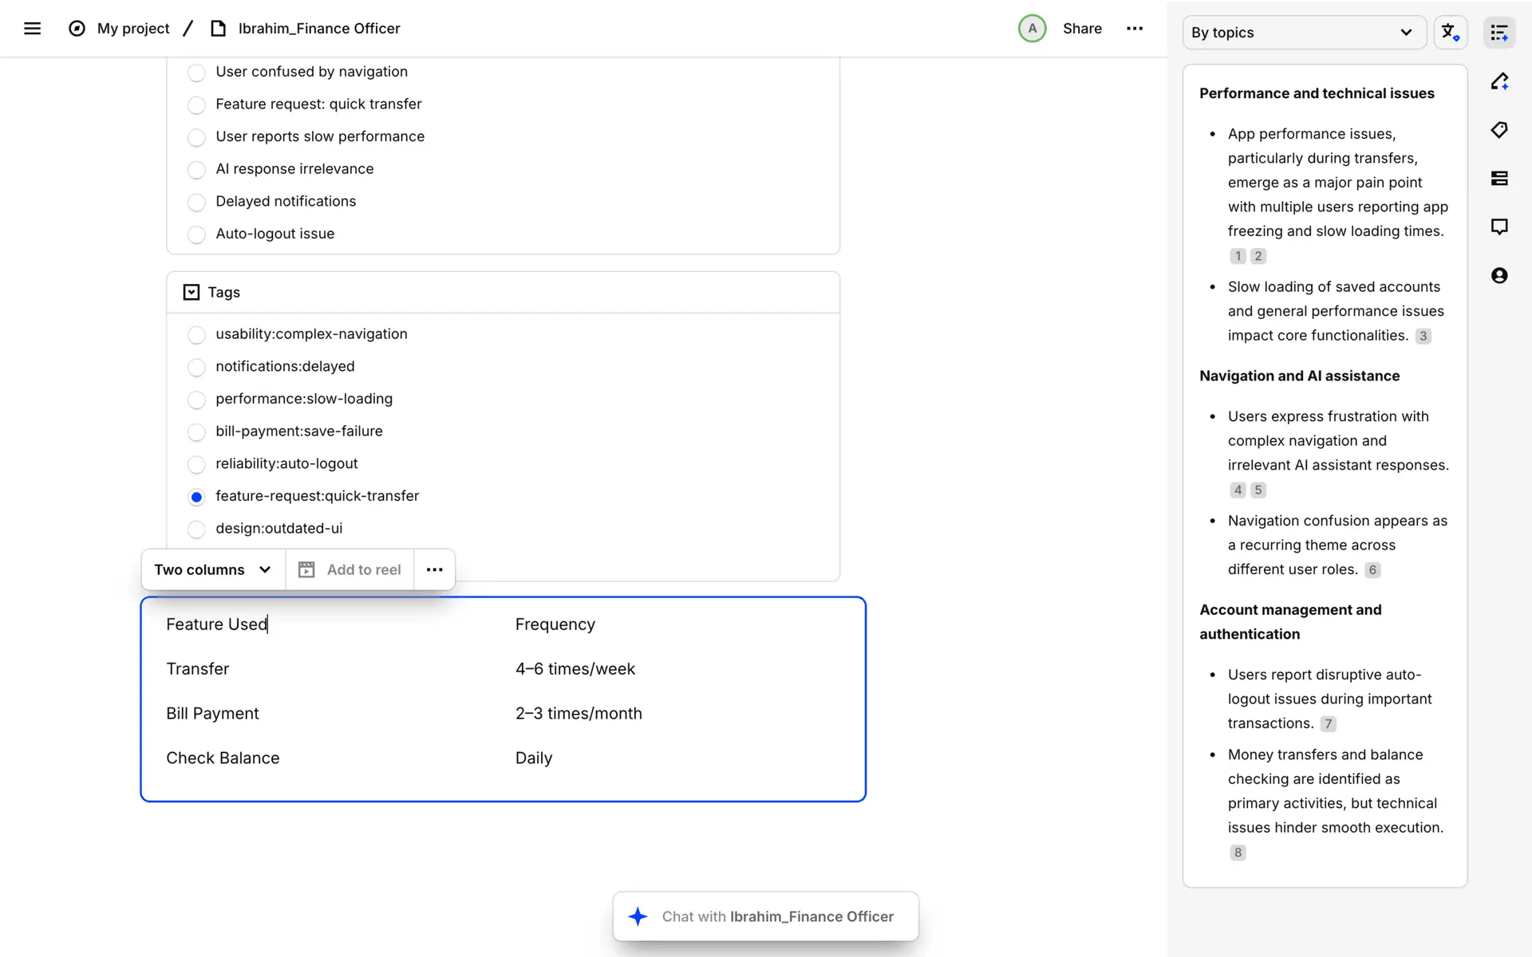Open the AI summary list icon
This screenshot has height=957, width=1532.
pyautogui.click(x=1499, y=33)
